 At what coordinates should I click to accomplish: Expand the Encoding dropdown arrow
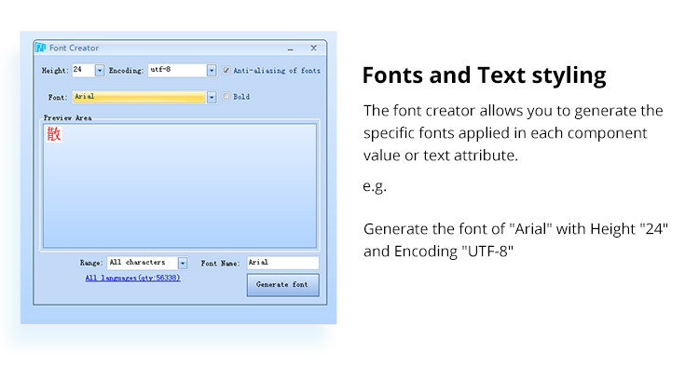coord(212,71)
